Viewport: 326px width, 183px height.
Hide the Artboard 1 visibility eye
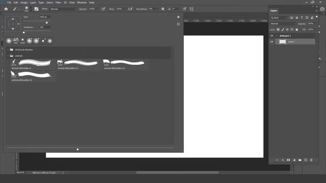coord(271,36)
